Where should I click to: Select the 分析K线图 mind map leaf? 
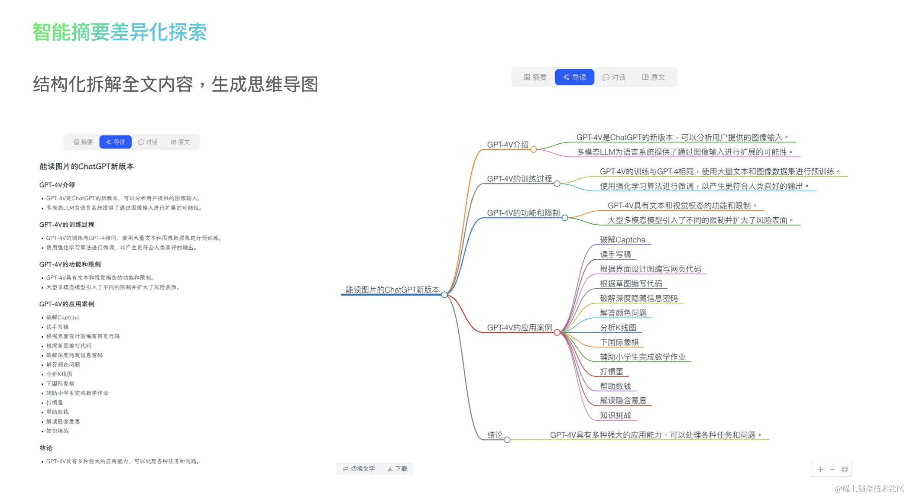pos(618,328)
